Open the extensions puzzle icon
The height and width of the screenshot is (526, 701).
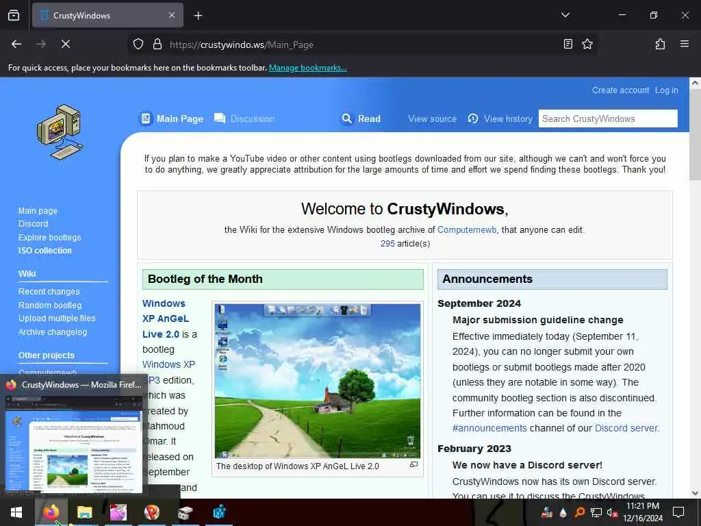tap(660, 44)
